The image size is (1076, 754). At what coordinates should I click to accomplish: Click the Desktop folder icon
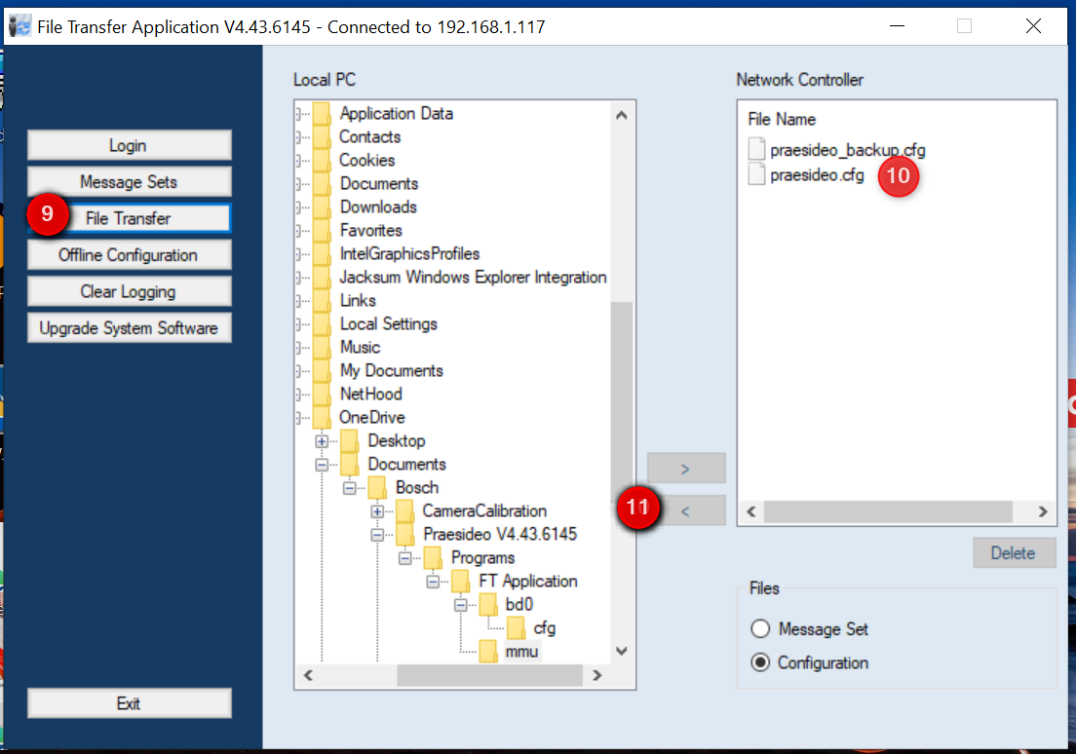click(x=349, y=440)
